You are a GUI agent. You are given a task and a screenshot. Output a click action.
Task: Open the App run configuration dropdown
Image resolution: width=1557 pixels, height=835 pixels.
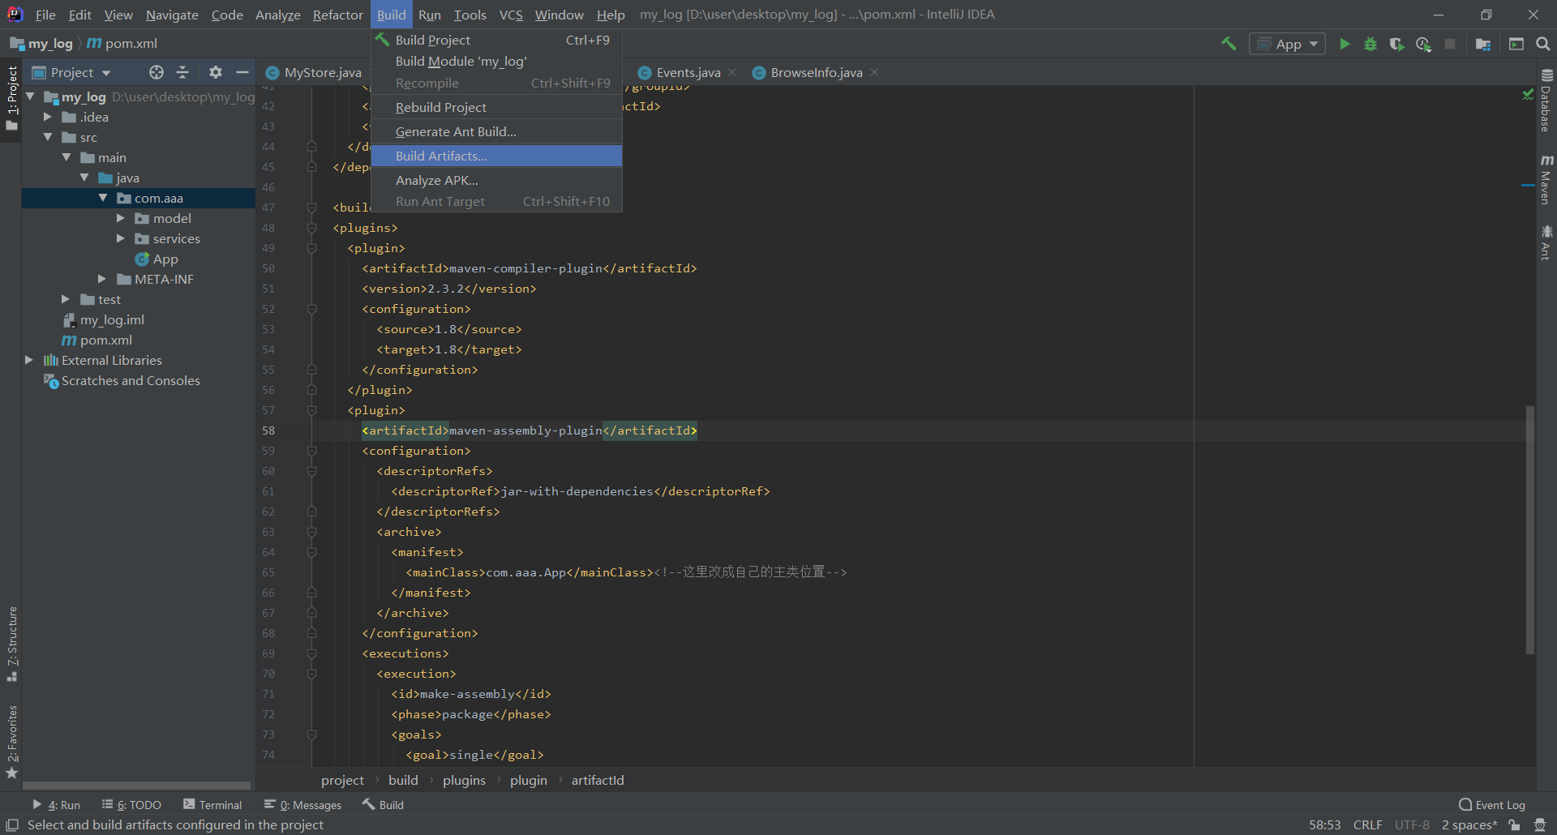[1287, 44]
